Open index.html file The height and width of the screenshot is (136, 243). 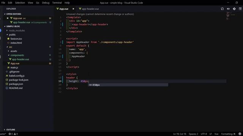pyautogui.click(x=16, y=43)
